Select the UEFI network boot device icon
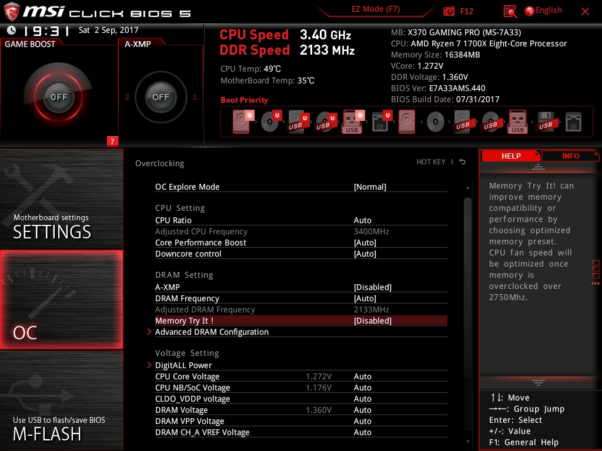 (x=382, y=122)
